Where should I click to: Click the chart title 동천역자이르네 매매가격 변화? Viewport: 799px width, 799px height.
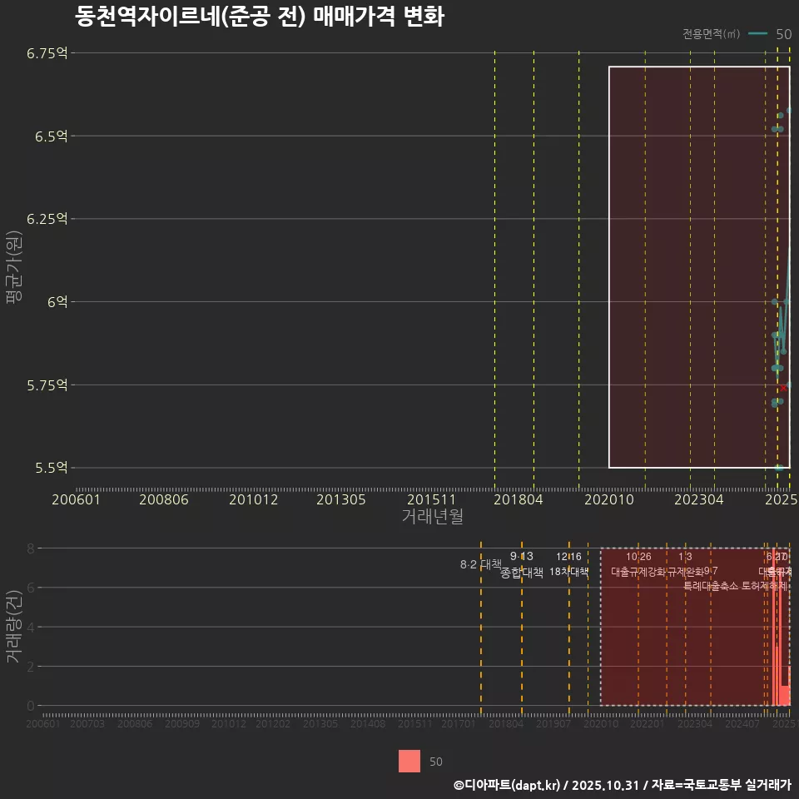pos(261,15)
